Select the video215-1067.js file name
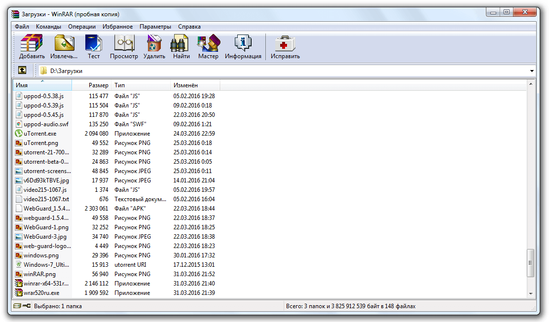The image size is (549, 322). [x=45, y=190]
